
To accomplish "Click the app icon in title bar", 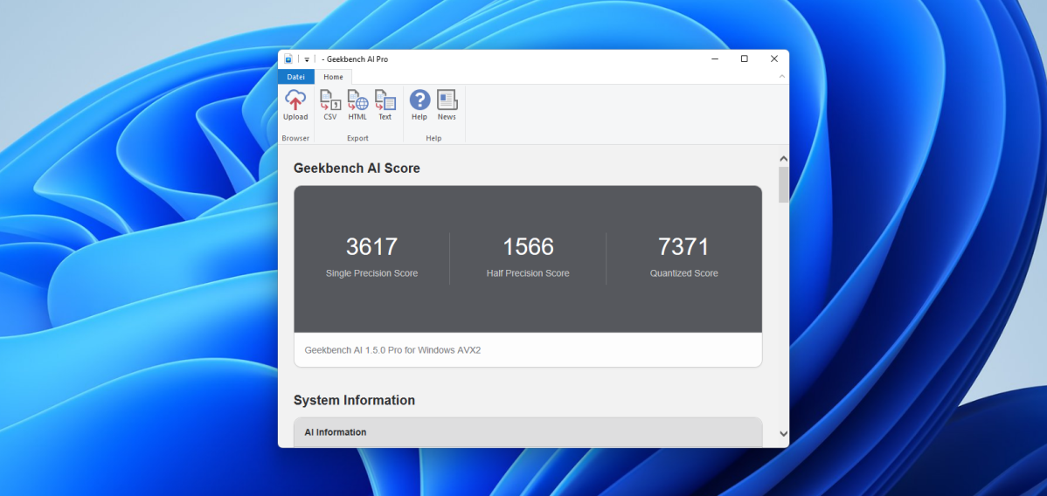I will click(x=288, y=59).
